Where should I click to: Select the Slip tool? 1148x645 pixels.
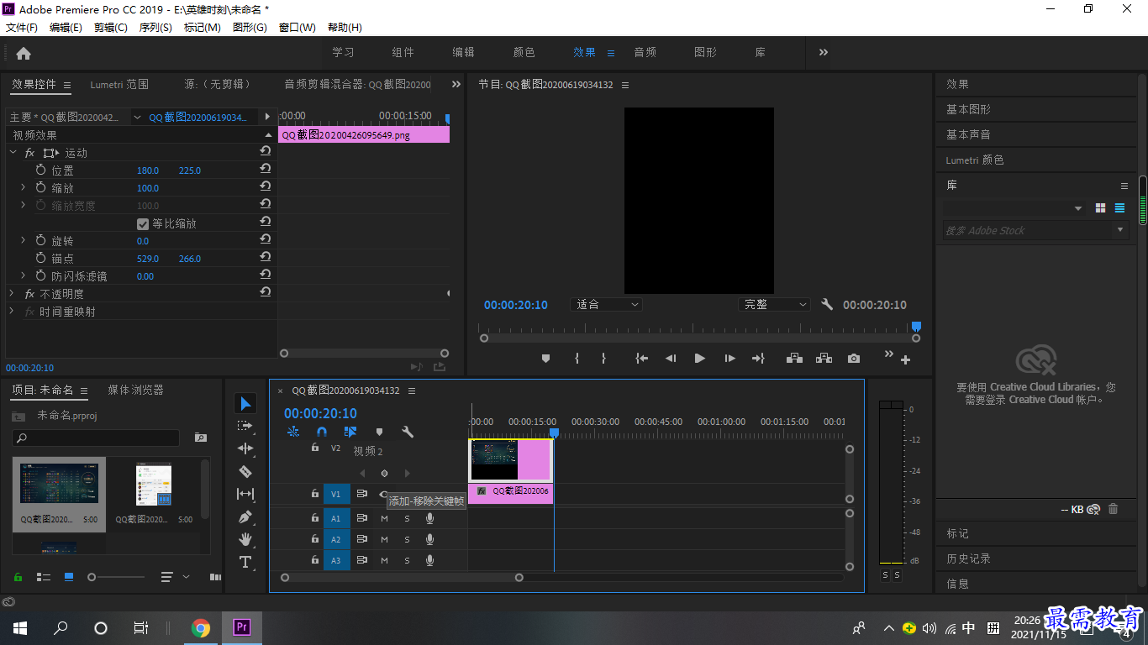tap(245, 494)
